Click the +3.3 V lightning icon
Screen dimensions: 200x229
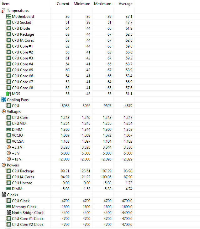point(9,147)
